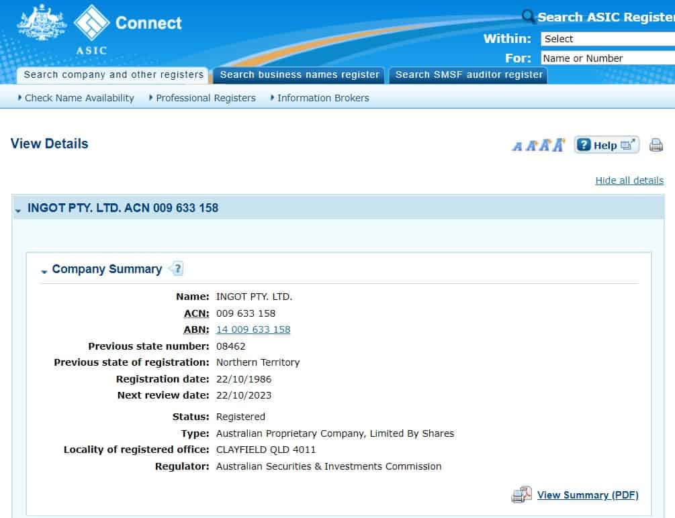Click Northern Territory text

click(x=258, y=362)
